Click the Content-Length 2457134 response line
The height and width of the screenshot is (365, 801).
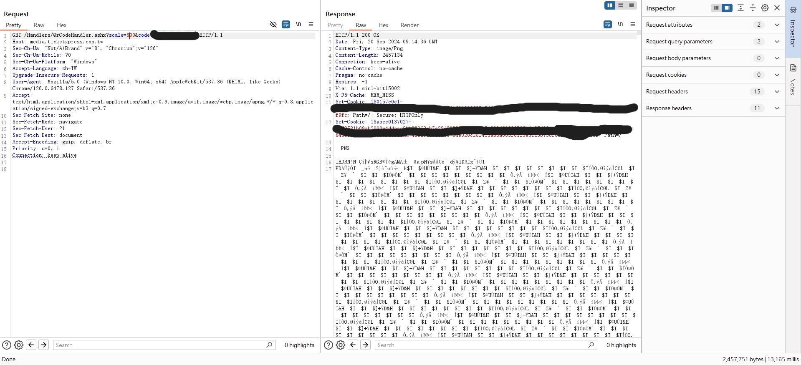[x=369, y=55]
